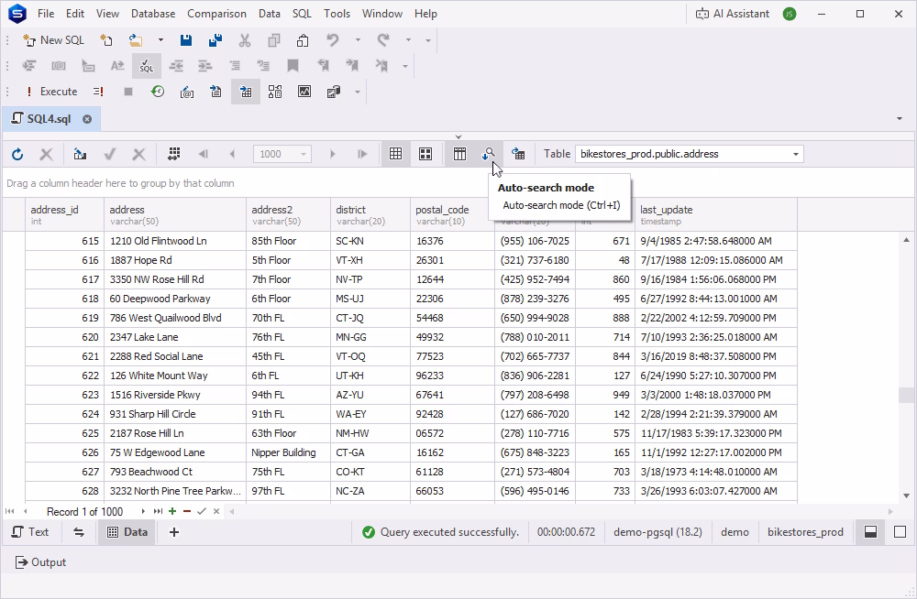Click the add record plus icon
Screen dimensions: 917x599
172,511
